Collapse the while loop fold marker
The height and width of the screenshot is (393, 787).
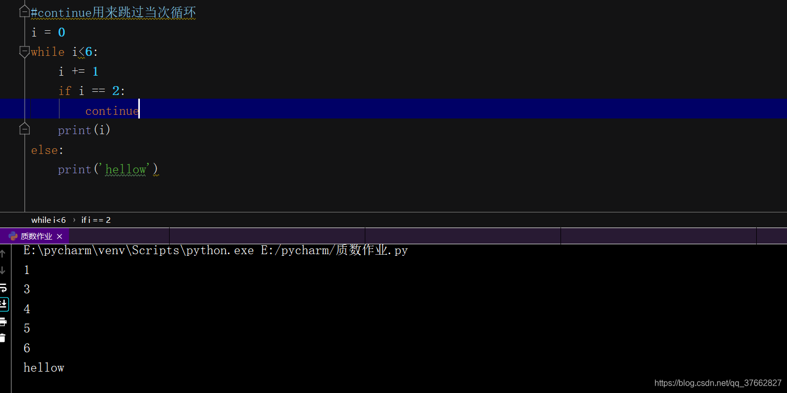tap(25, 51)
